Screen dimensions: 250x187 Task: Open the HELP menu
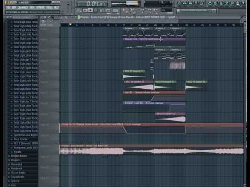tap(57, 7)
